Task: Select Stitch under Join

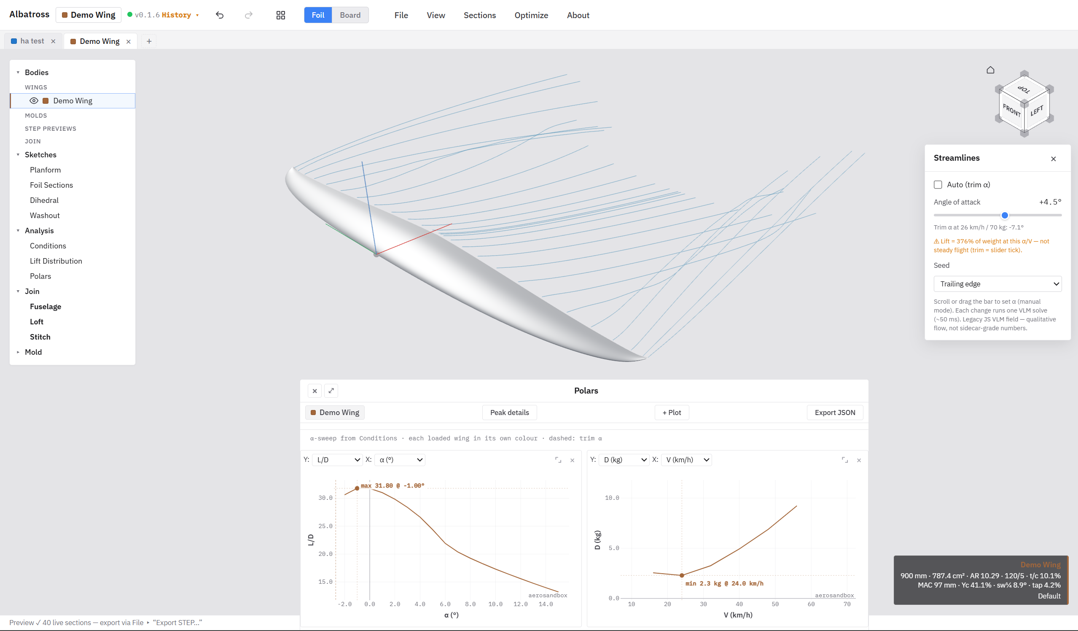Action: [x=40, y=337]
